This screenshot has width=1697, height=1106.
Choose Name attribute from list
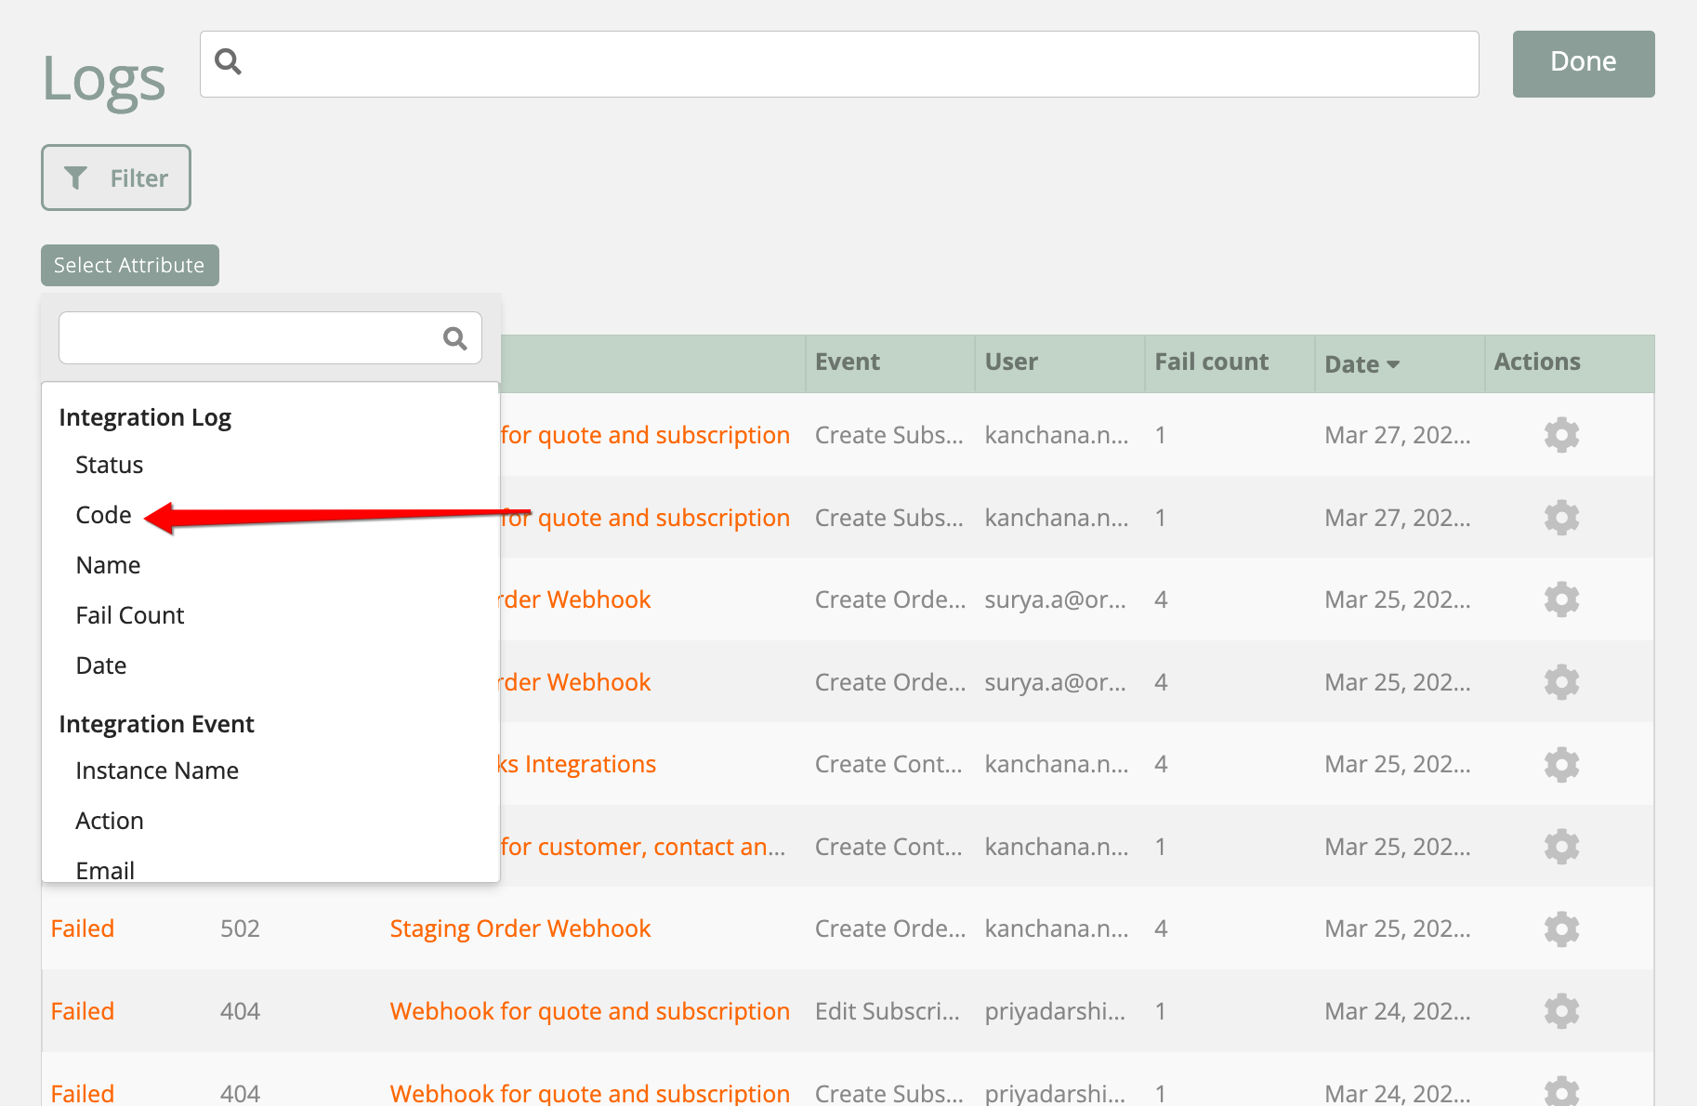(x=108, y=565)
